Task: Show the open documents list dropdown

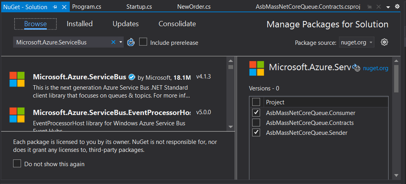Action: [x=388, y=7]
